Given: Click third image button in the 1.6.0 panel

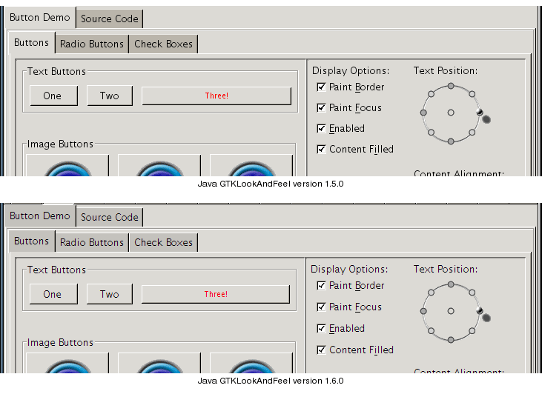Looking at the screenshot, I should (x=251, y=363).
